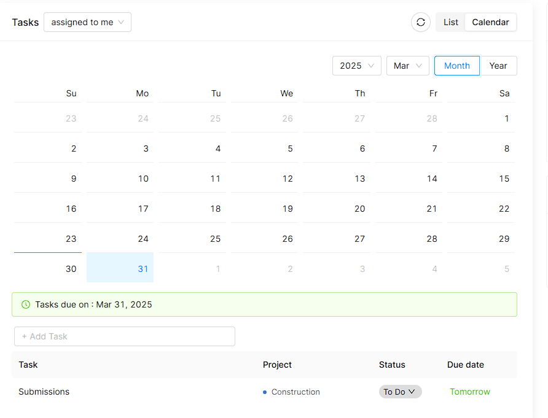Click the Tomorrow due date
Screen dimensions: 548x418
[470, 392]
